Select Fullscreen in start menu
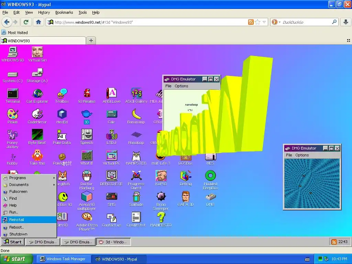The width and height of the screenshot is (352, 264). coord(29,191)
